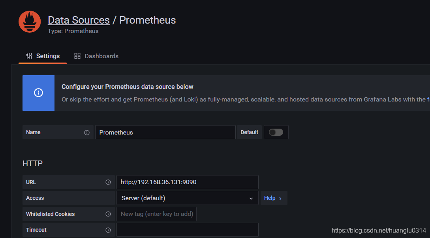
Task: Click the Whitelisted Cookies info icon
Action: point(108,214)
